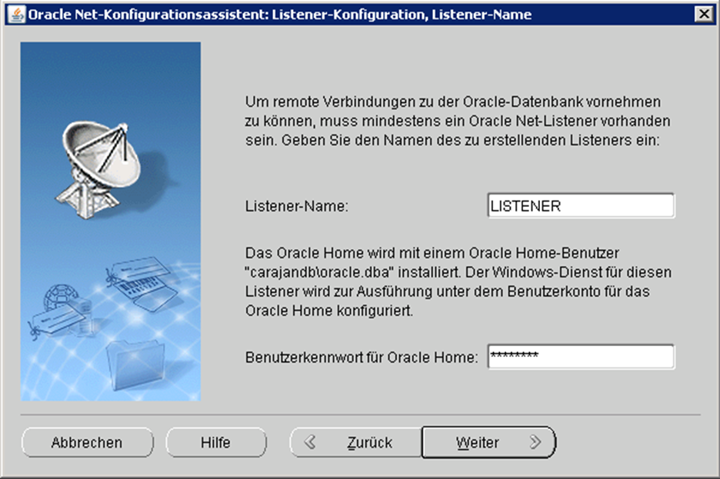The image size is (720, 479).
Task: Click the intro text about remote Verbindungen
Action: pyautogui.click(x=458, y=121)
